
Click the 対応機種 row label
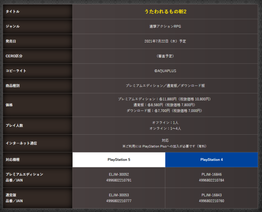point(13,160)
